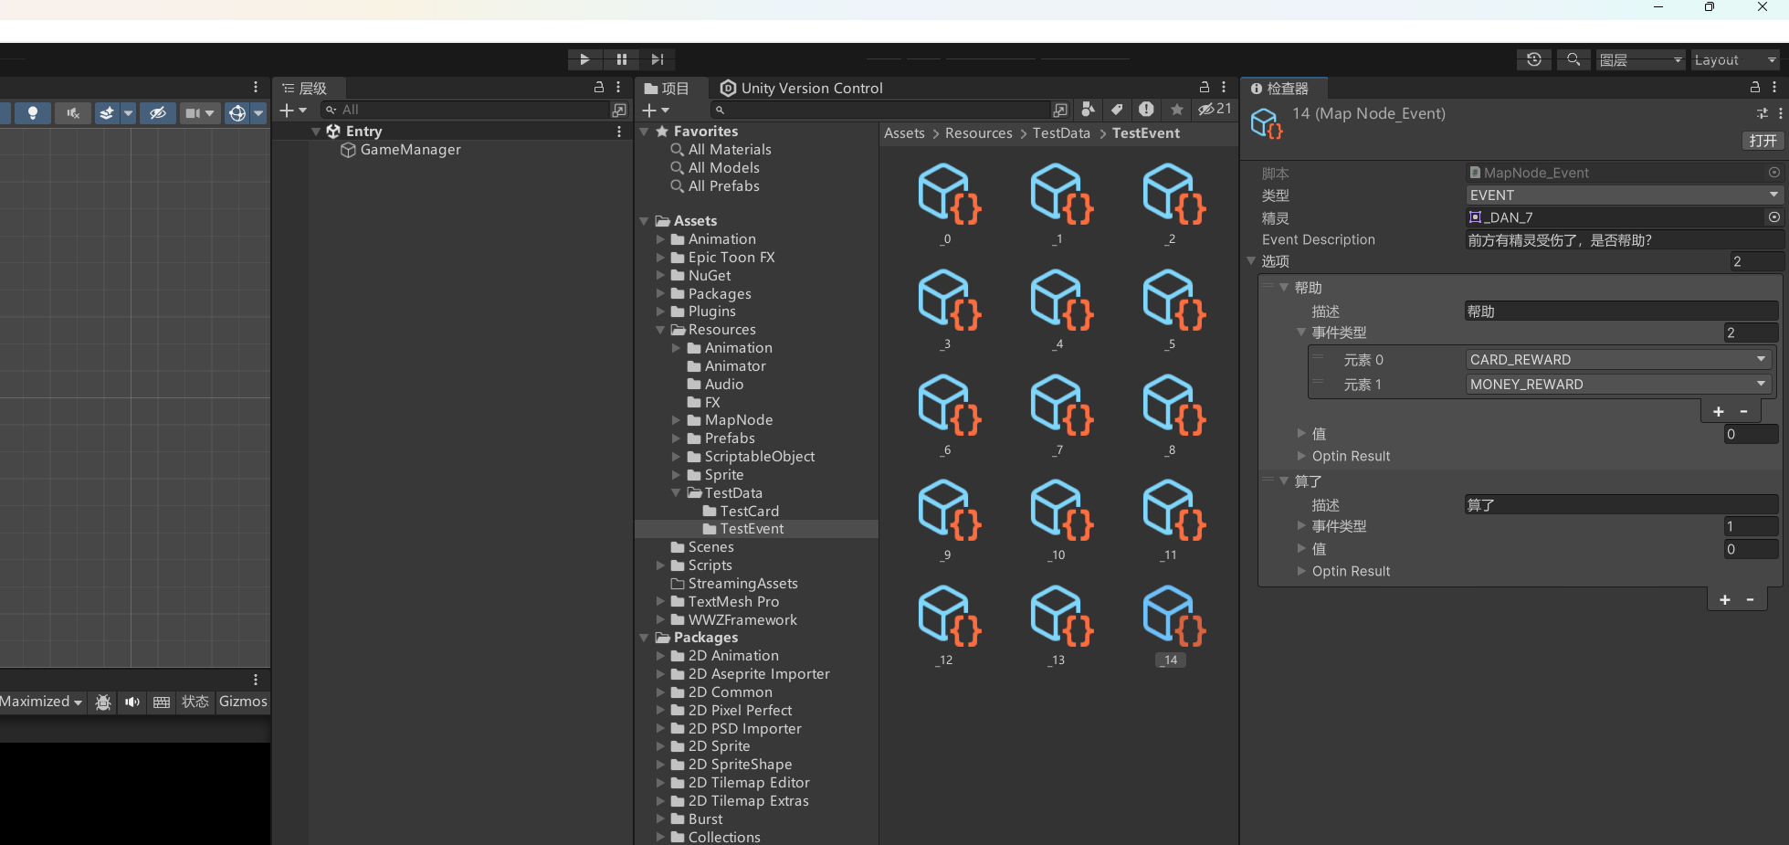Viewport: 1789px width, 845px height.
Task: Open the object picker for _DAN_7 sprite
Action: tap(1773, 217)
